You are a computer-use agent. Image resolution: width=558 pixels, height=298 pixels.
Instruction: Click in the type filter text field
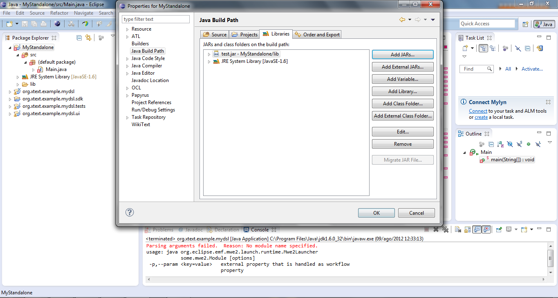[156, 19]
